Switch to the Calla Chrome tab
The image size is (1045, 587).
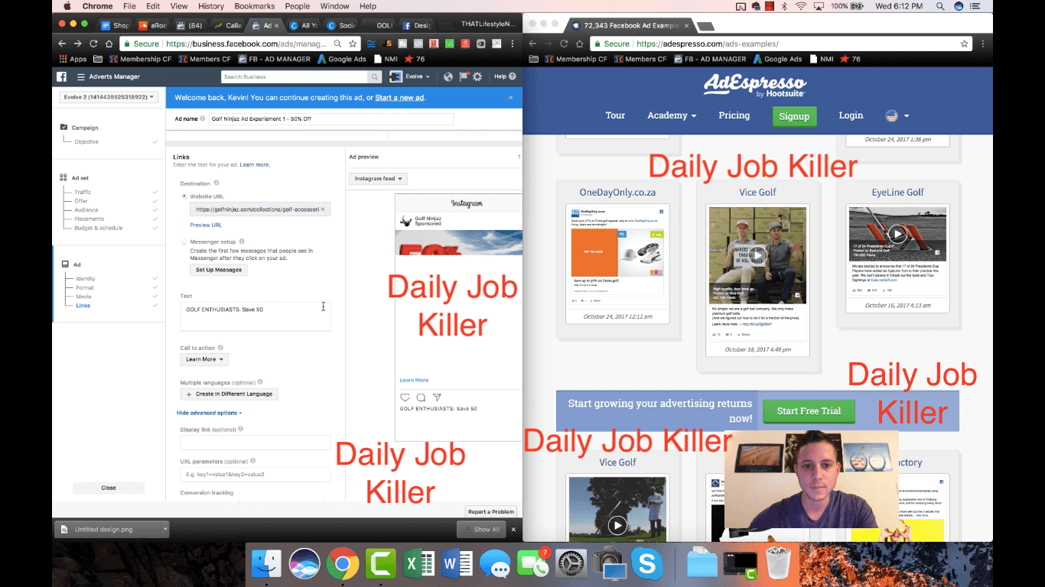coord(229,25)
